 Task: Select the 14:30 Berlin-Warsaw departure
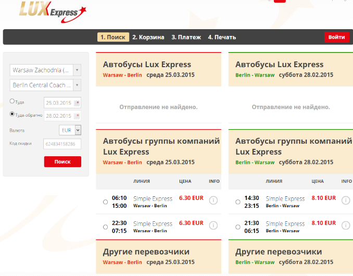[238, 202]
